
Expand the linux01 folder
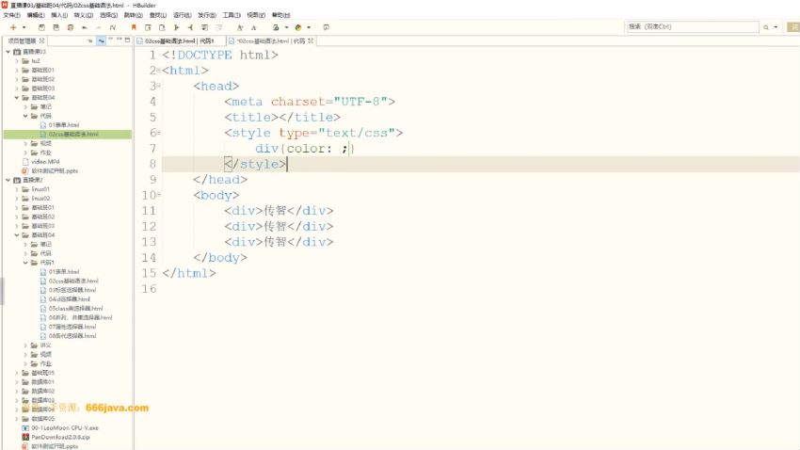(x=17, y=189)
